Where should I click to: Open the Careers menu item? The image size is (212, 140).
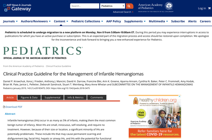[x=205, y=21]
